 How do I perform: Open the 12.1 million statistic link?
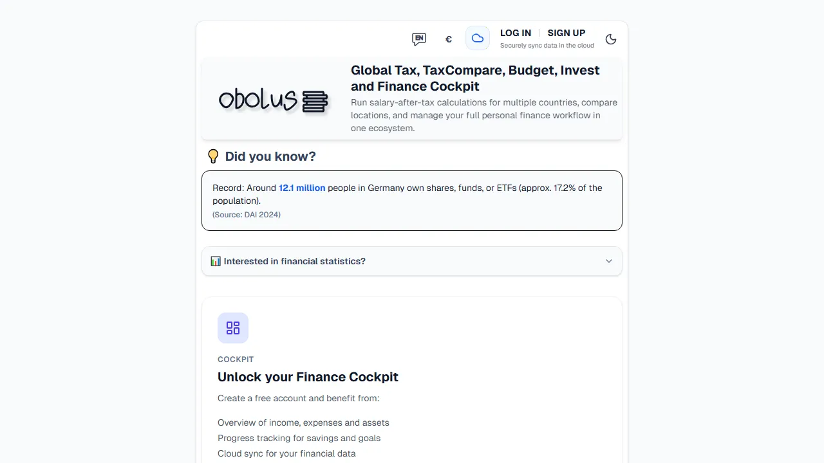pyautogui.click(x=302, y=188)
